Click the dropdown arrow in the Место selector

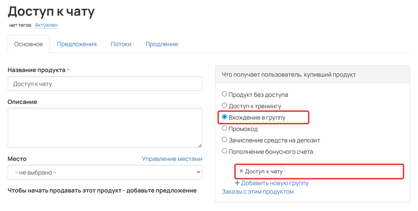[x=199, y=172]
